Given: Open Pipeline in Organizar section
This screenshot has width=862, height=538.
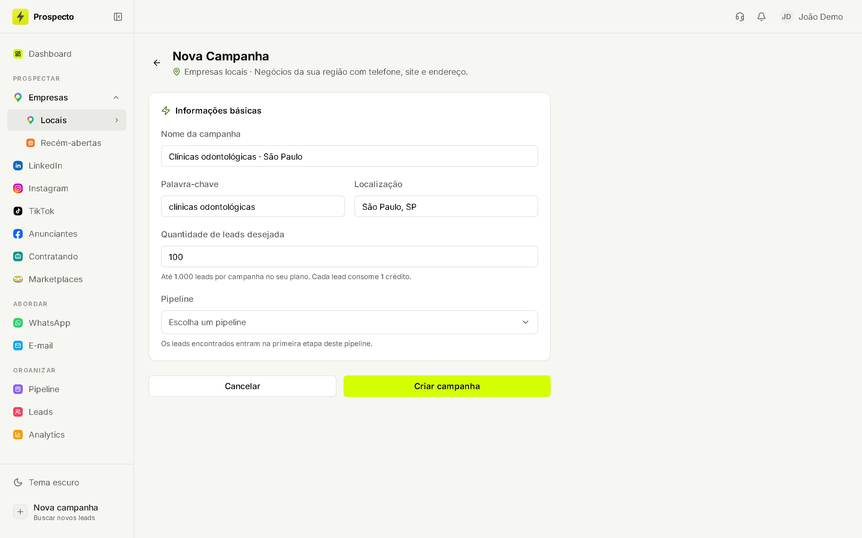Looking at the screenshot, I should coord(67,389).
